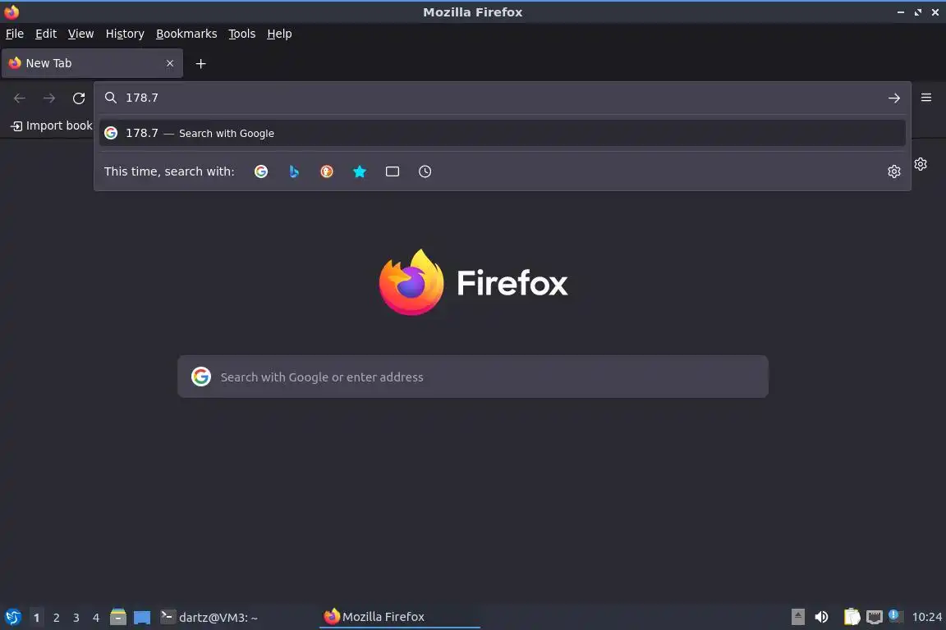Image resolution: width=946 pixels, height=630 pixels.
Task: Close the New Tab tab
Action: [x=170, y=63]
